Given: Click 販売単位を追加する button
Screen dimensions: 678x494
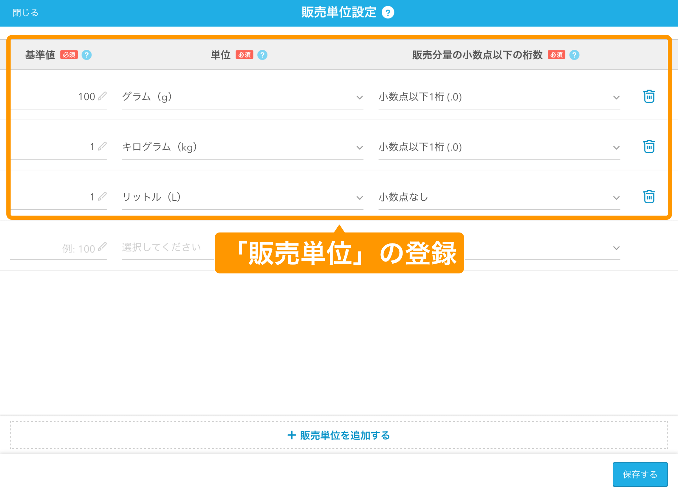Looking at the screenshot, I should tap(339, 435).
